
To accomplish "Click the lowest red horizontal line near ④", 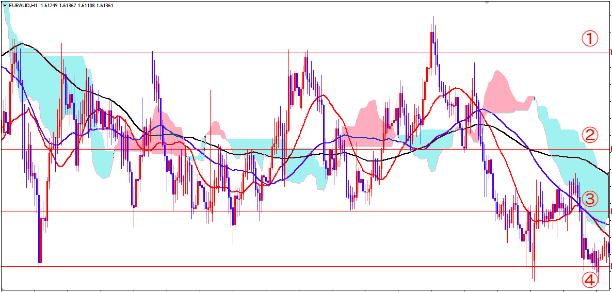I will [x=310, y=267].
